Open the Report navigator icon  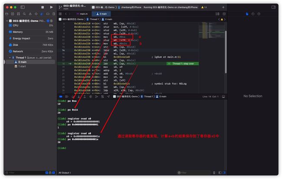click(x=54, y=14)
